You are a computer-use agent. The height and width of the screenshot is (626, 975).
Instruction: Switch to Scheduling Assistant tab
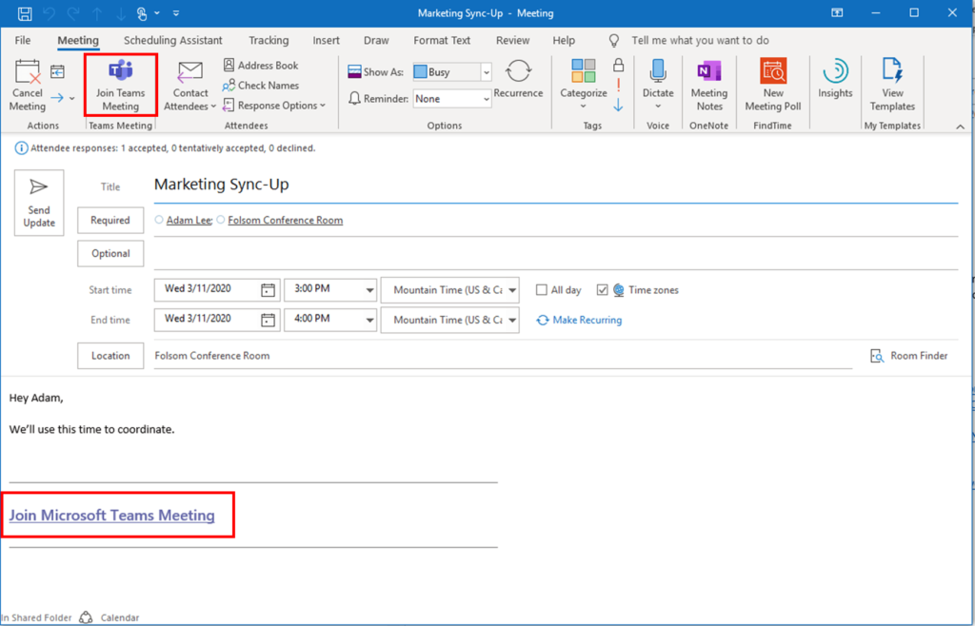[173, 40]
